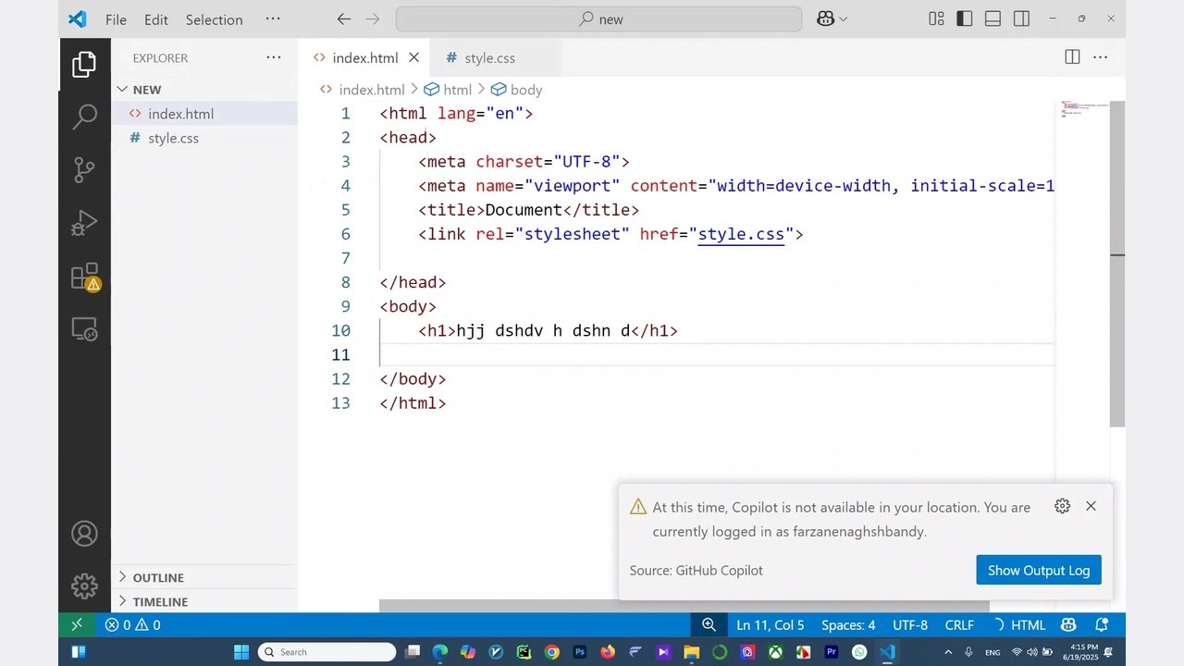Toggle the bottom panel layout button
The height and width of the screenshot is (666, 1184).
click(993, 19)
